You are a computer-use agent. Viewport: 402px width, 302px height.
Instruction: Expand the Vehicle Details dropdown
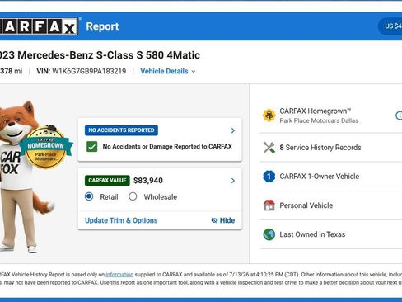pos(168,71)
